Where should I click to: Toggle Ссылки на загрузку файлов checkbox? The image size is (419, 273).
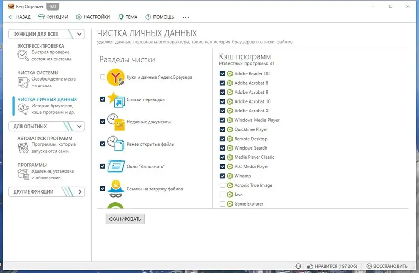(102, 188)
